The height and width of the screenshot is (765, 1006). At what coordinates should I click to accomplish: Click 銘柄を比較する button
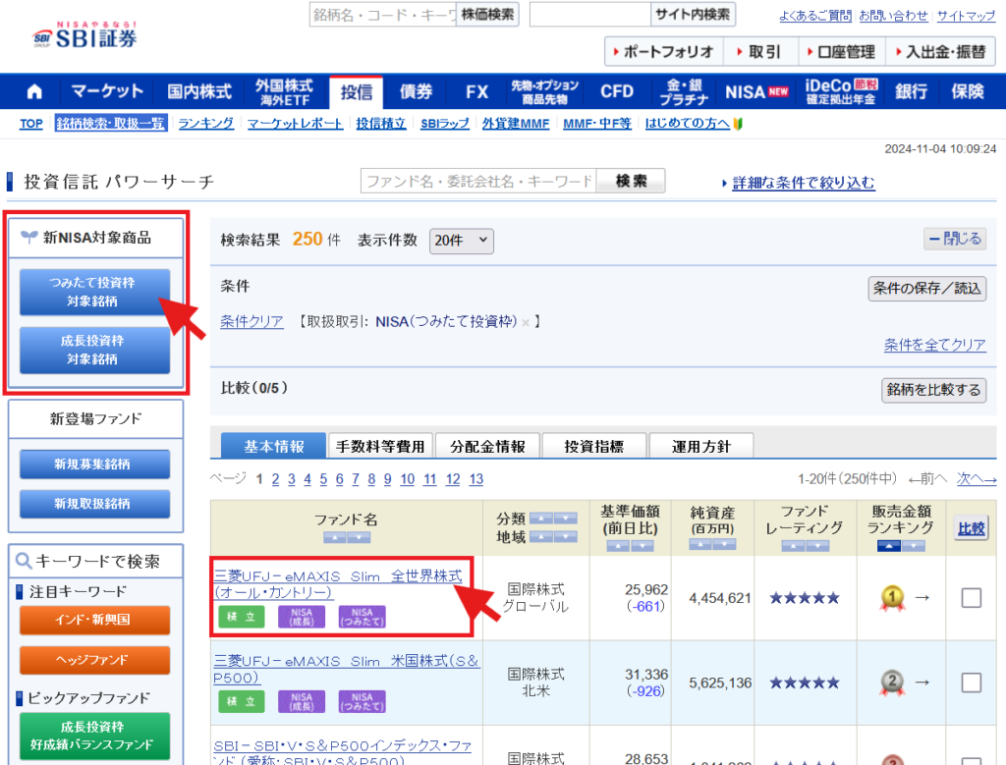pyautogui.click(x=933, y=390)
